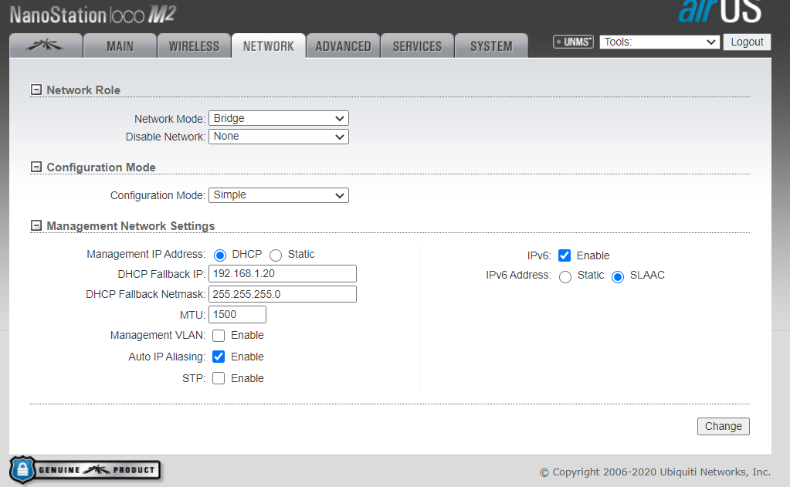Enable the Management VLAN checkbox
This screenshot has height=487, width=790.
click(x=219, y=336)
